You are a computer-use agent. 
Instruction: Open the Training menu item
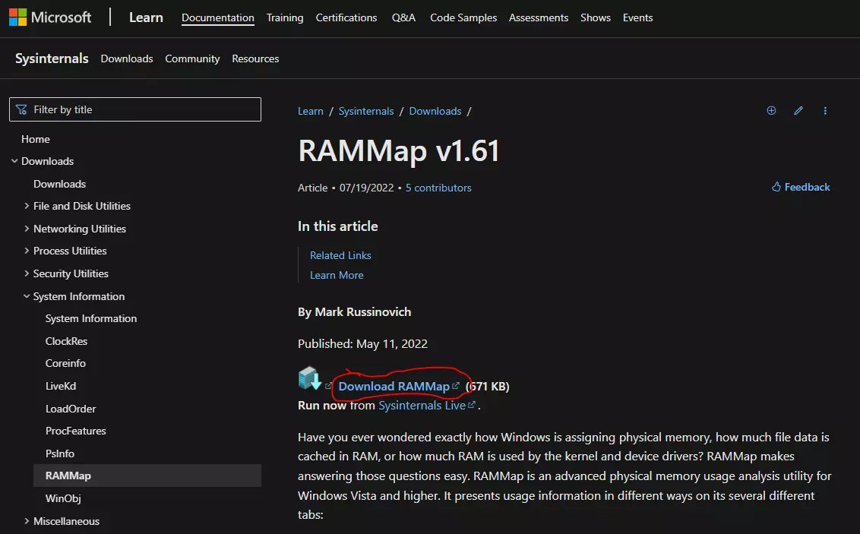click(285, 17)
